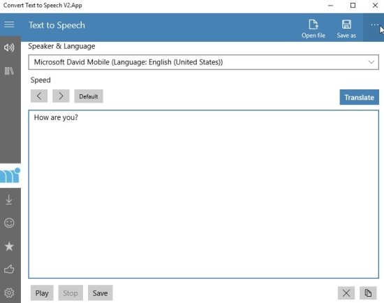Click the blue 'm' logo in sidebar

pyautogui.click(x=10, y=175)
